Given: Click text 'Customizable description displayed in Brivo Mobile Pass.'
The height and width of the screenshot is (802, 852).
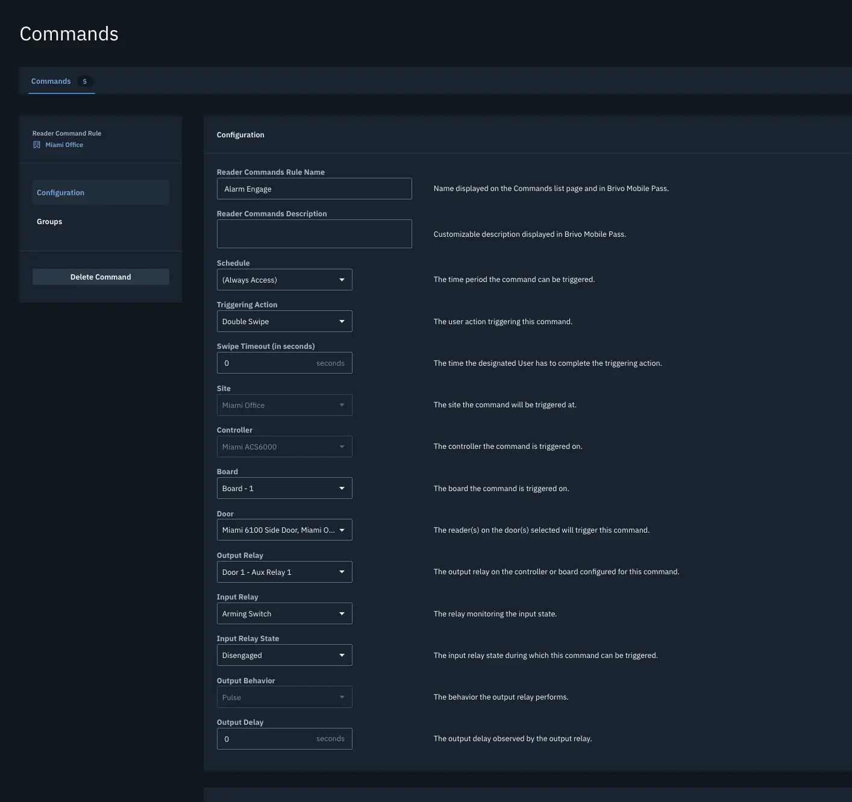Looking at the screenshot, I should [530, 234].
